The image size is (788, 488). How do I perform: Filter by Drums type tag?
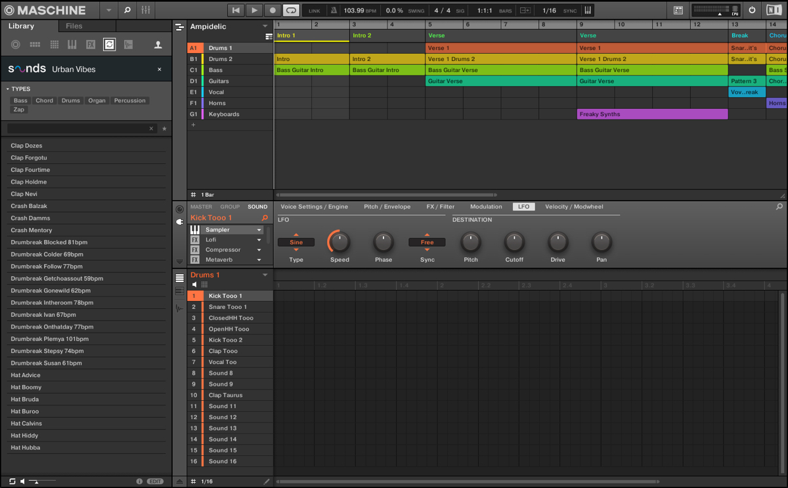71,100
